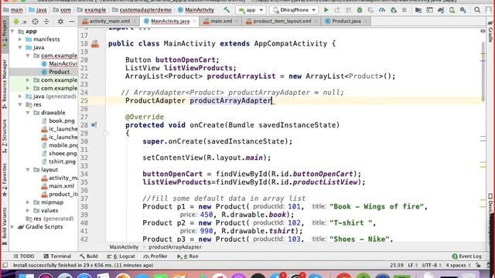The image size is (495, 278).
Task: Click inspection eye icon atop editor
Action: tap(483, 31)
